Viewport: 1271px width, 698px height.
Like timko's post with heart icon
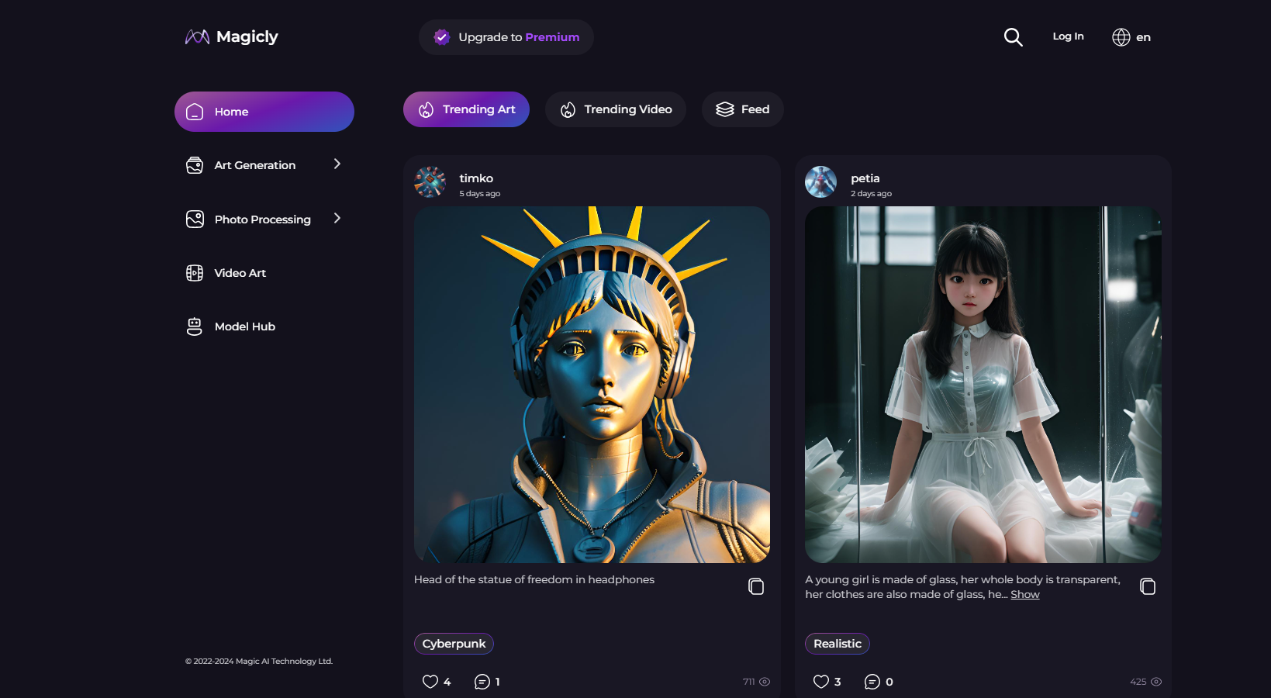(x=430, y=682)
